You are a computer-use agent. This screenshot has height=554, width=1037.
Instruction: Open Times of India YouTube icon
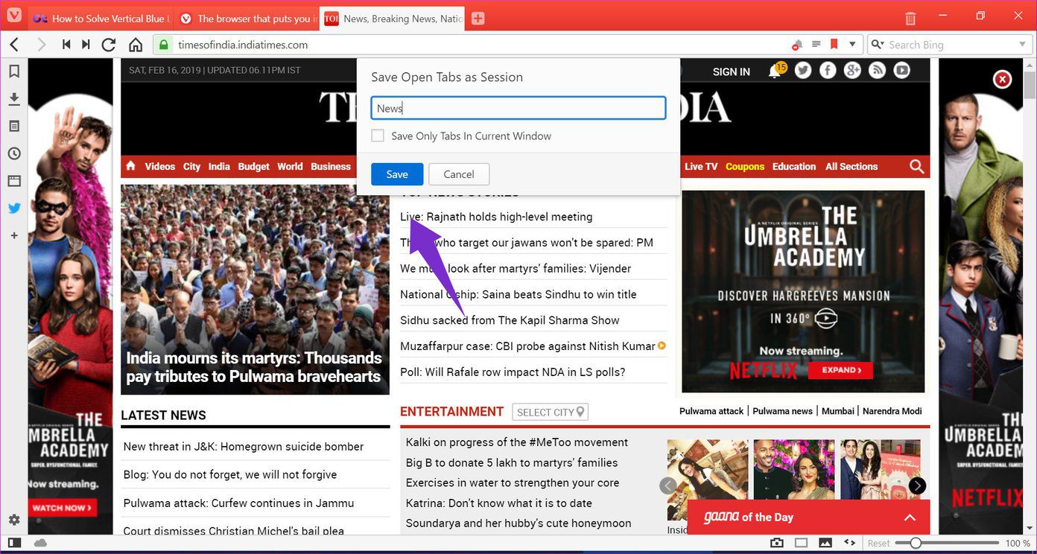pyautogui.click(x=902, y=71)
